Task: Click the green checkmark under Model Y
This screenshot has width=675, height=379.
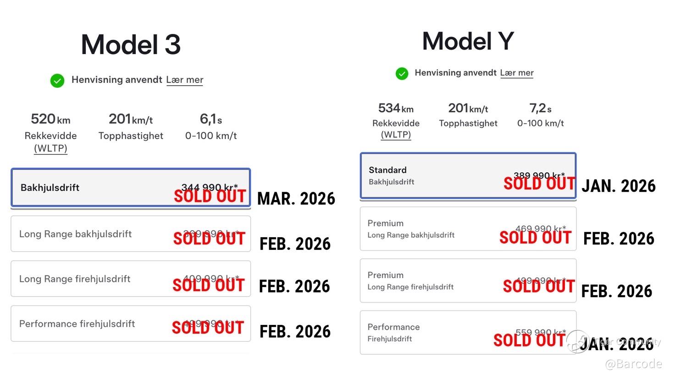Action: click(x=402, y=73)
